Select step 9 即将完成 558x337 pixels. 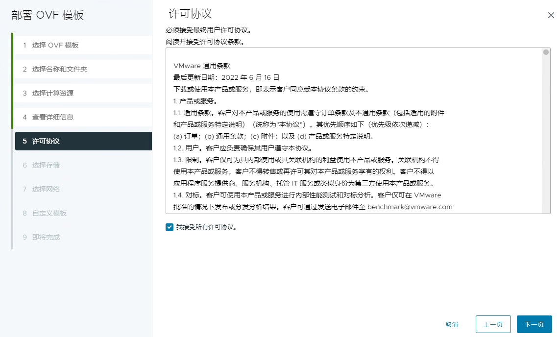pos(83,237)
